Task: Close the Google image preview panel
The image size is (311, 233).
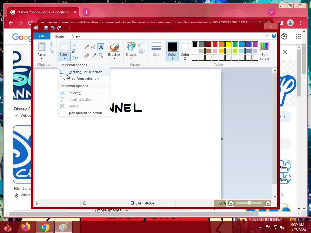Action: pos(285,52)
